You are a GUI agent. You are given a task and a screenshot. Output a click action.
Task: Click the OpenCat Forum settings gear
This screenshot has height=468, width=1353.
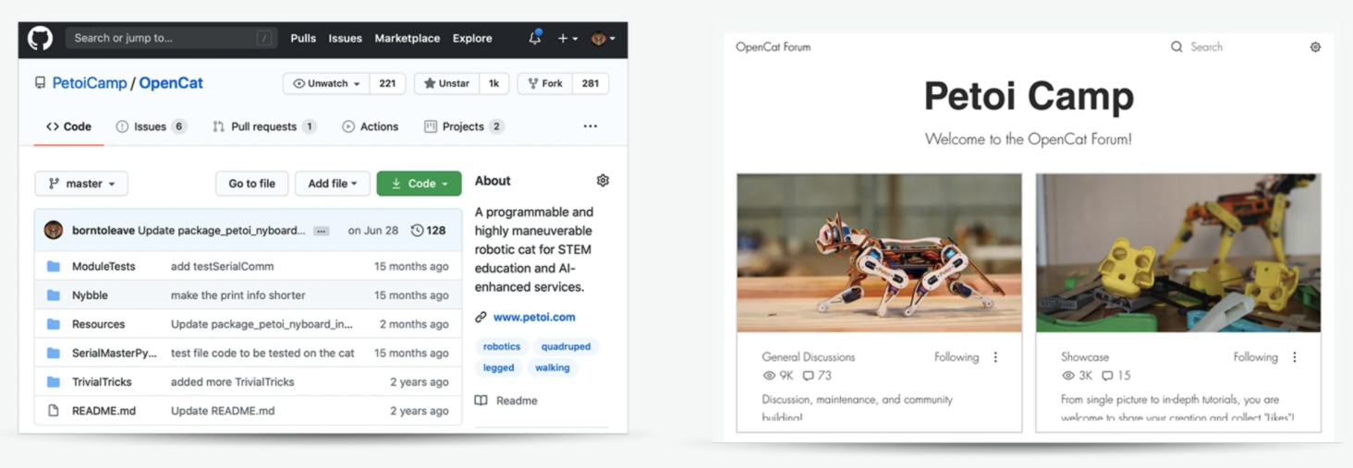click(x=1315, y=47)
